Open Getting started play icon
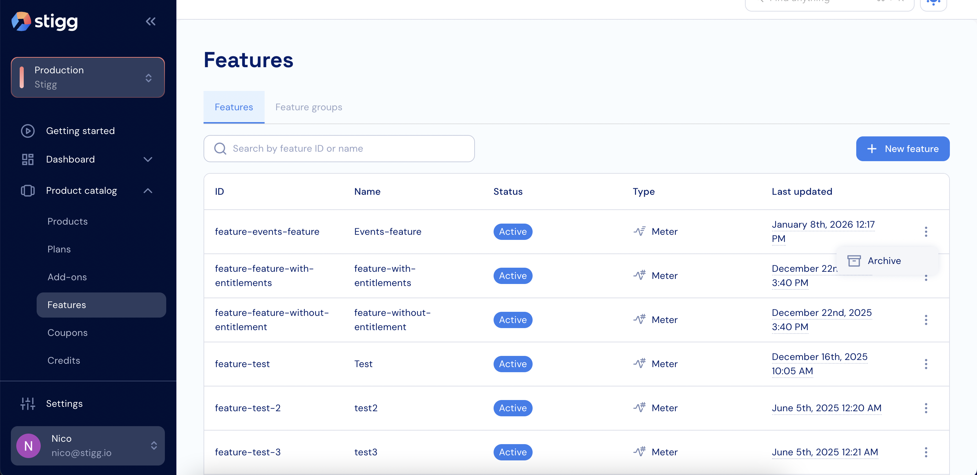This screenshot has width=977, height=475. (x=28, y=131)
